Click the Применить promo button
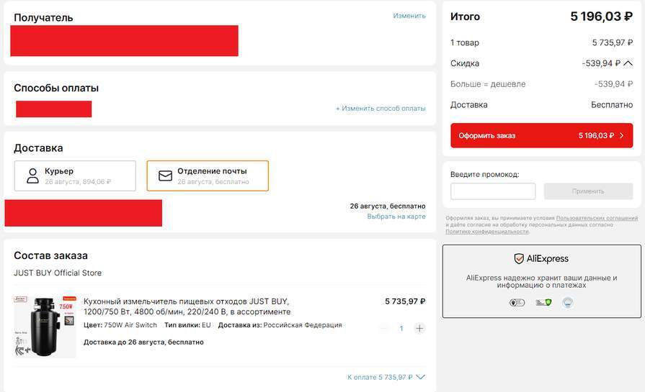645x392 pixels. (x=588, y=191)
